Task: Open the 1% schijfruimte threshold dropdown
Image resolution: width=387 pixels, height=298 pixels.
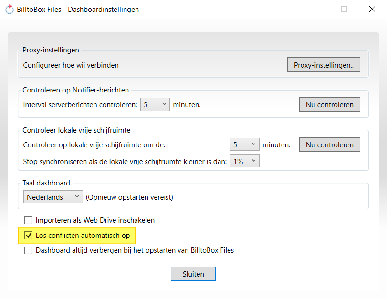Action: [x=244, y=161]
